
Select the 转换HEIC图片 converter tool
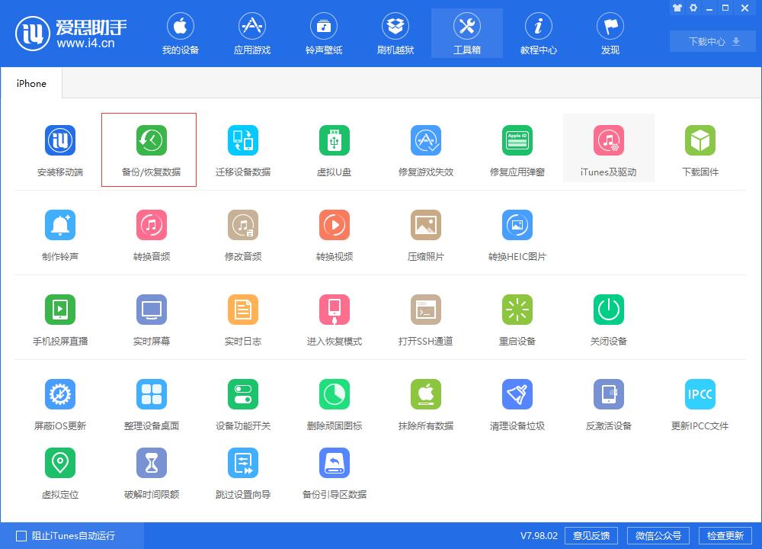(517, 233)
